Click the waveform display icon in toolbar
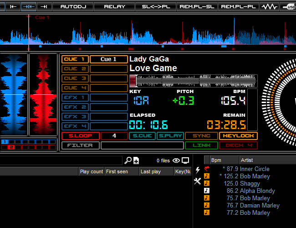Image resolution: width=296 pixels, height=228 pixels. [270, 7]
